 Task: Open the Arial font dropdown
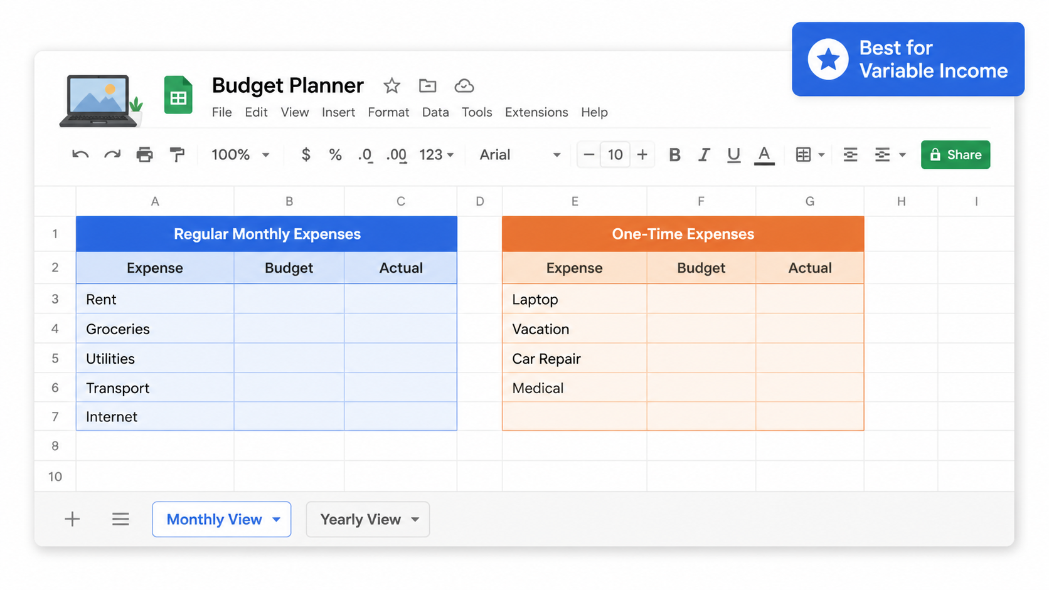click(519, 154)
